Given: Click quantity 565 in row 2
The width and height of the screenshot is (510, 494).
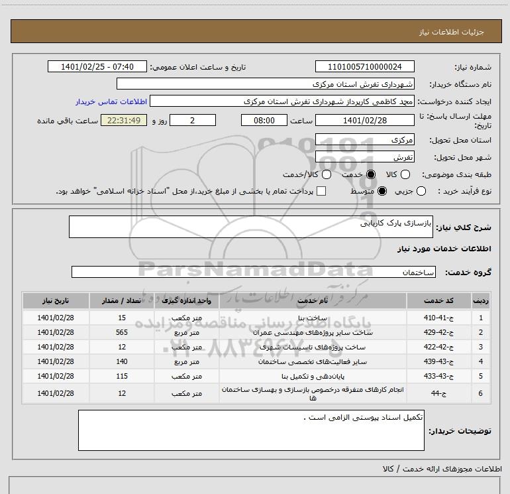Looking at the screenshot, I should pos(122,332).
